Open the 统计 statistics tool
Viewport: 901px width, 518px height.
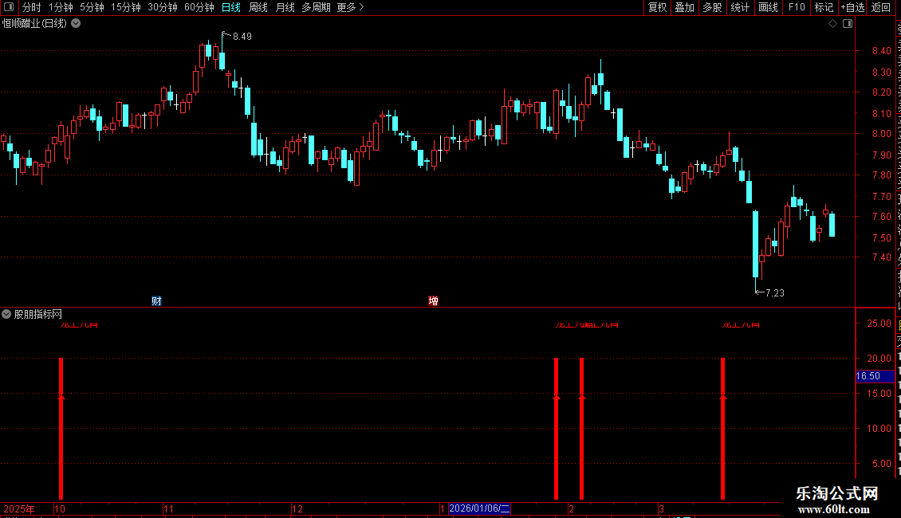tap(739, 7)
